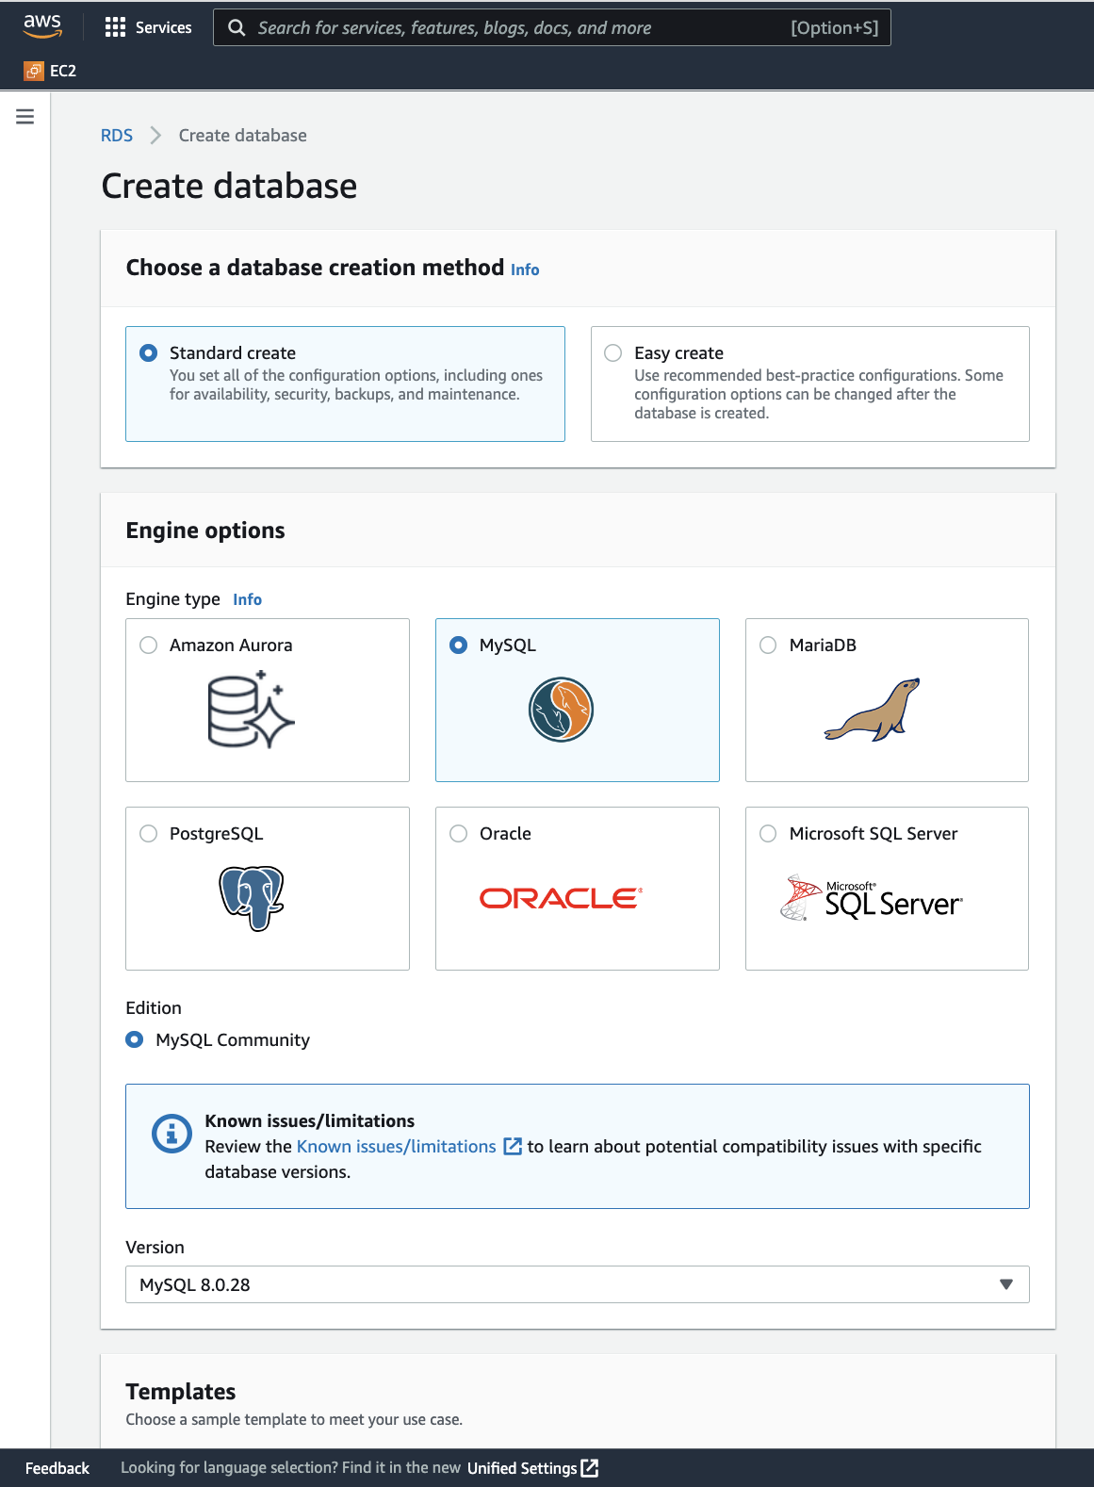Click the AWS search input field
Screen dimensions: 1094x1487
(518, 28)
